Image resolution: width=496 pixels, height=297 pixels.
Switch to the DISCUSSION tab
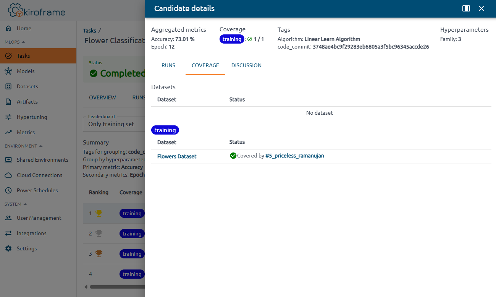click(246, 65)
